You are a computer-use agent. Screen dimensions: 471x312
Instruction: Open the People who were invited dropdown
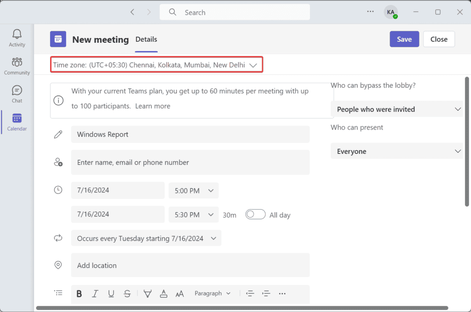point(396,109)
